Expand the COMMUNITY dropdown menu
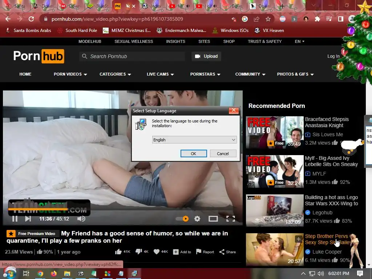 pyautogui.click(x=250, y=74)
